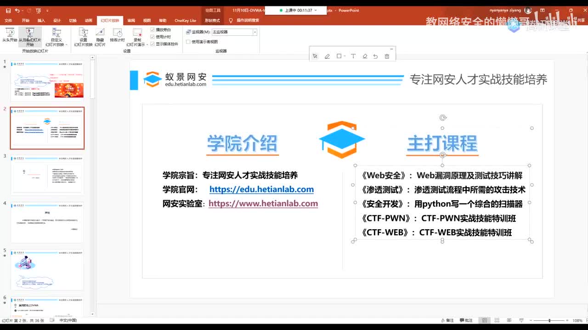Open Set Up Slide Show (设置幻灯片放映)
Viewport: 588px width, 330px height.
point(83,37)
